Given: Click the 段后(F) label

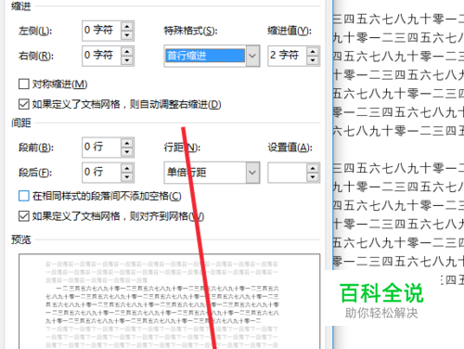Looking at the screenshot, I should (35, 173).
